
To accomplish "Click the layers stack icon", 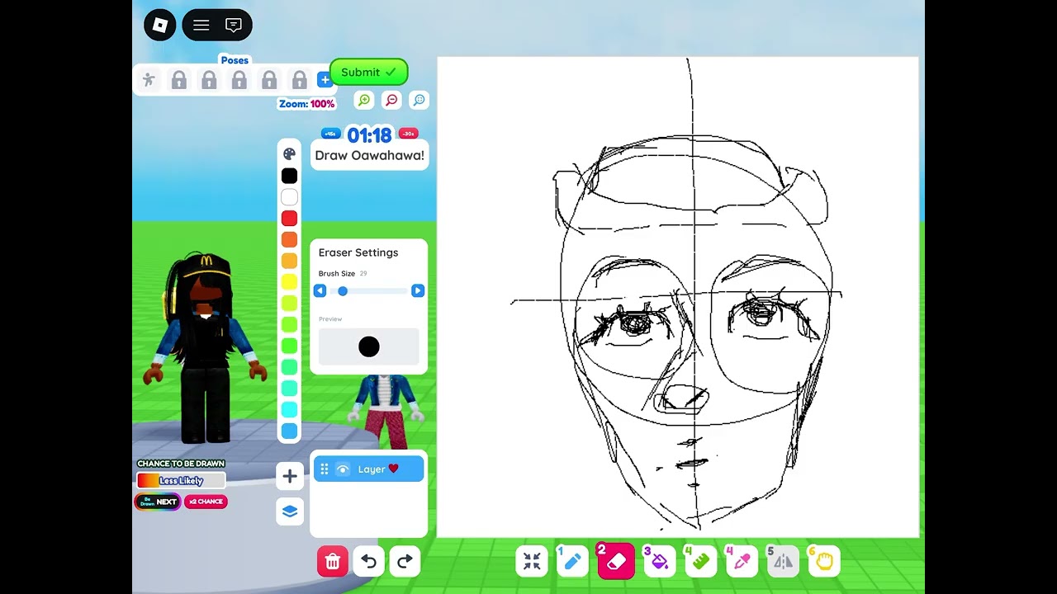I will [x=290, y=511].
